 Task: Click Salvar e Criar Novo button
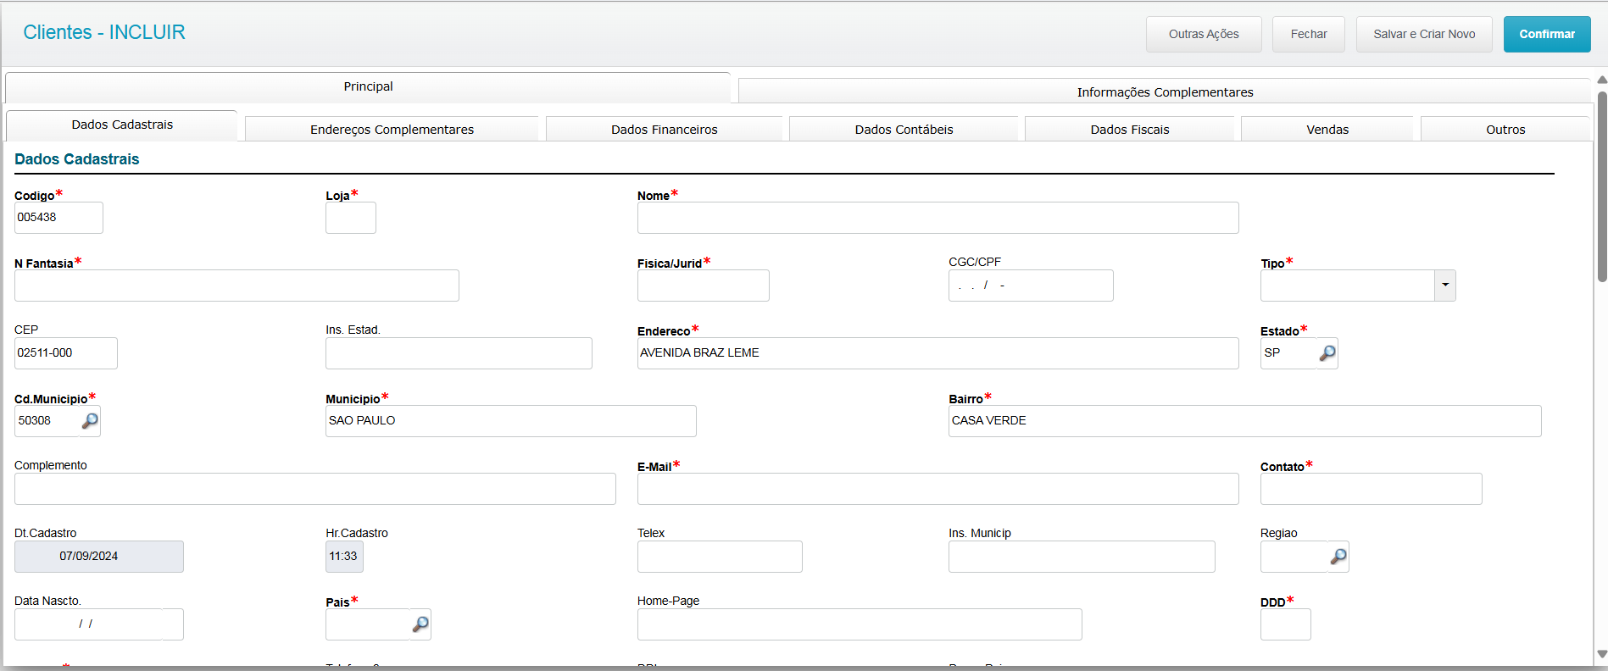point(1423,35)
